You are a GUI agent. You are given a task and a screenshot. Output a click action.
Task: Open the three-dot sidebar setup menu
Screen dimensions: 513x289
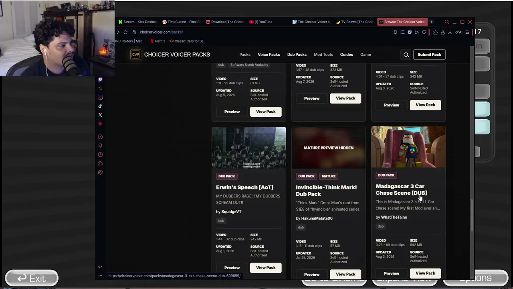click(100, 276)
